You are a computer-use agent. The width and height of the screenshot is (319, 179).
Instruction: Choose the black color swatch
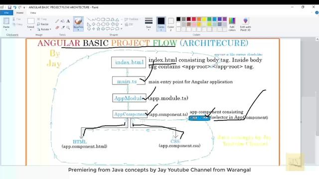pos(178,19)
